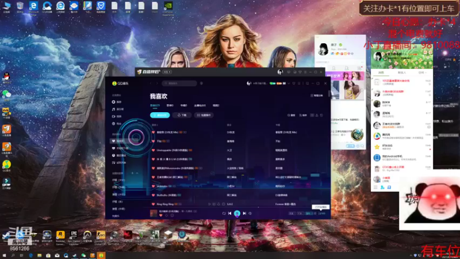Image resolution: width=460 pixels, height=259 pixels.
Task: Select the Messages tab in the QQ panel
Action: pos(381,73)
